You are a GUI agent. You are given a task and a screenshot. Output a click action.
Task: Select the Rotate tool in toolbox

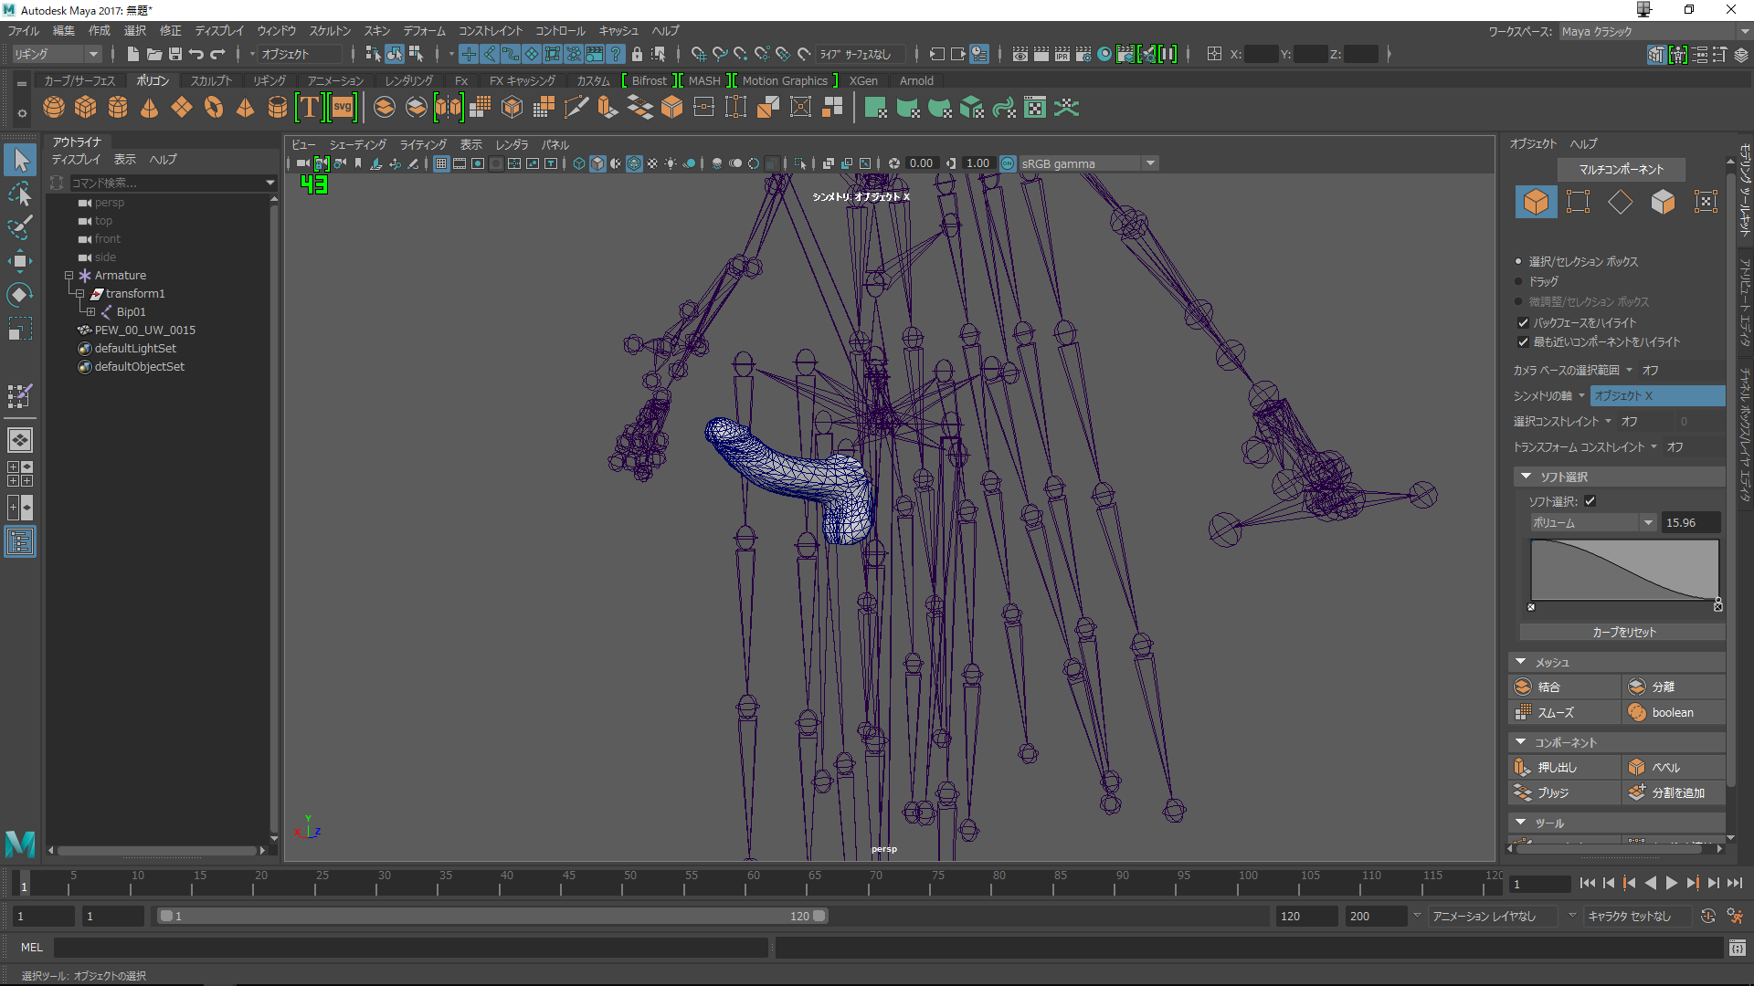[19, 295]
